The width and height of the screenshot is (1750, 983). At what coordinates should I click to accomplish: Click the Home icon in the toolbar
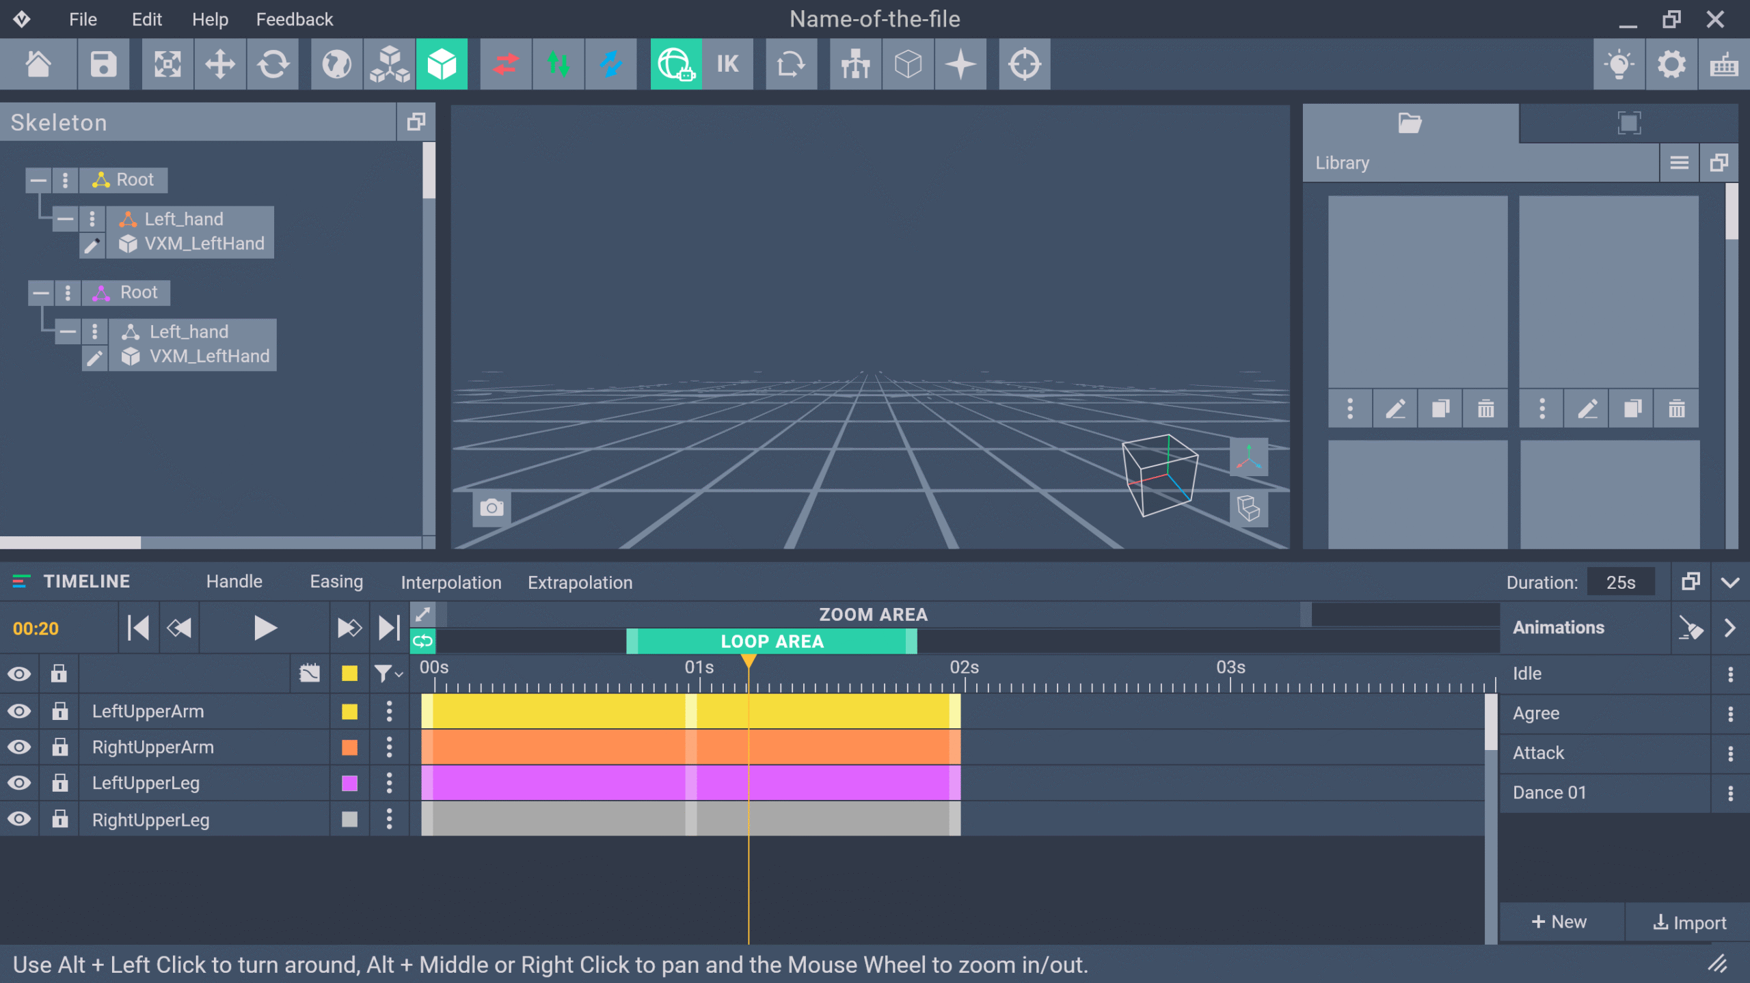(x=39, y=64)
